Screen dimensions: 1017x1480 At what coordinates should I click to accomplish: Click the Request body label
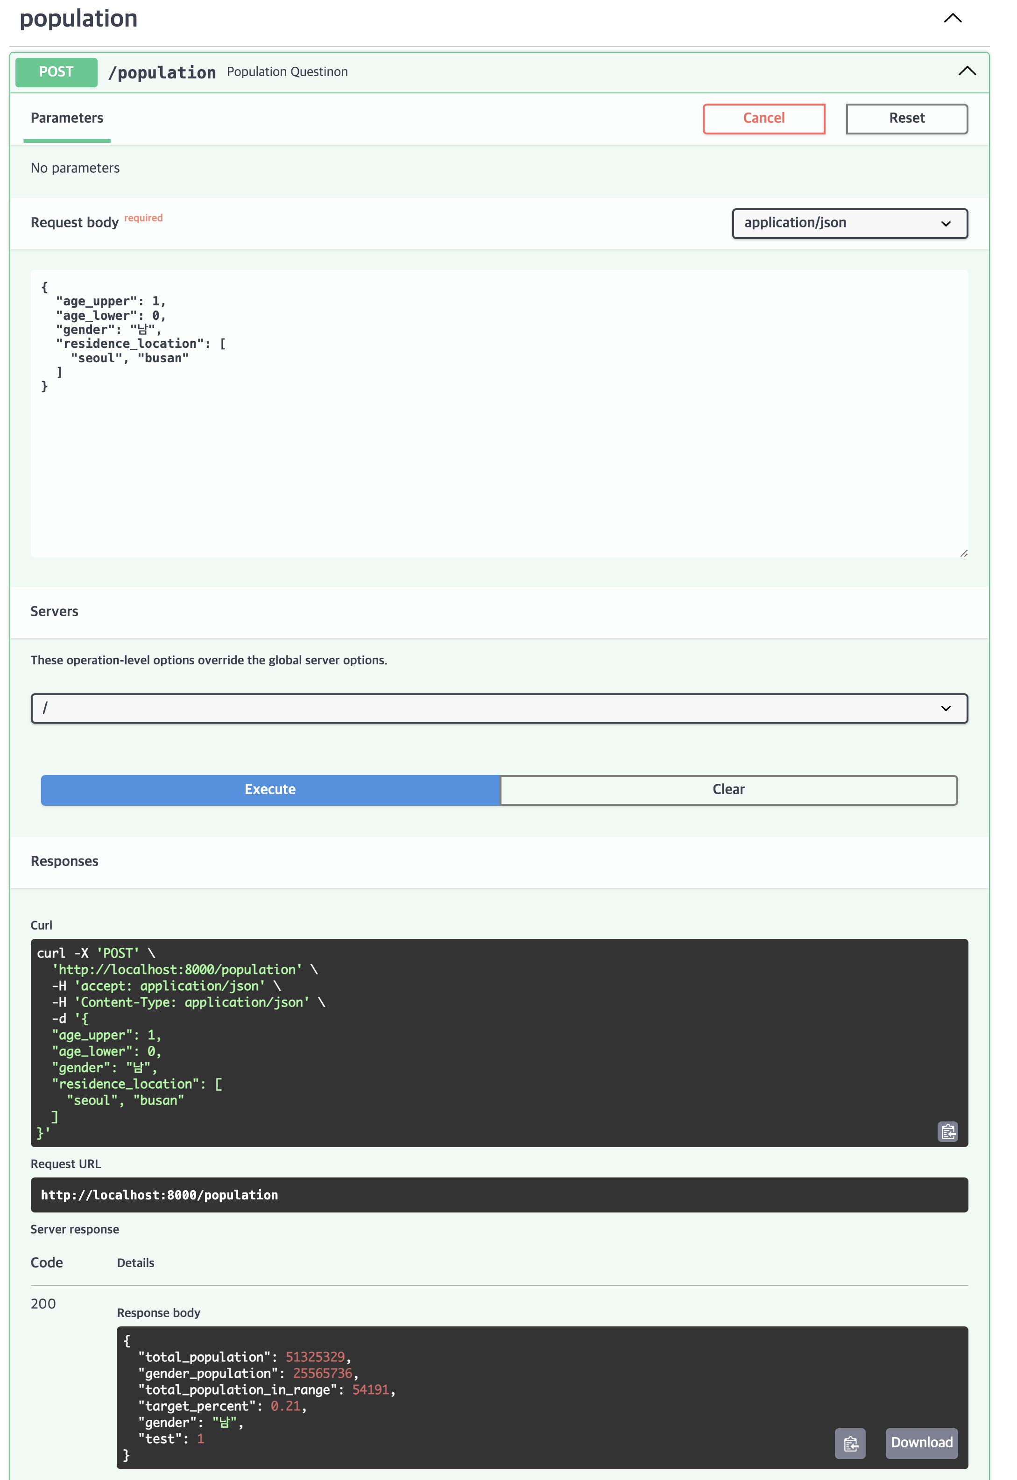pyautogui.click(x=75, y=222)
